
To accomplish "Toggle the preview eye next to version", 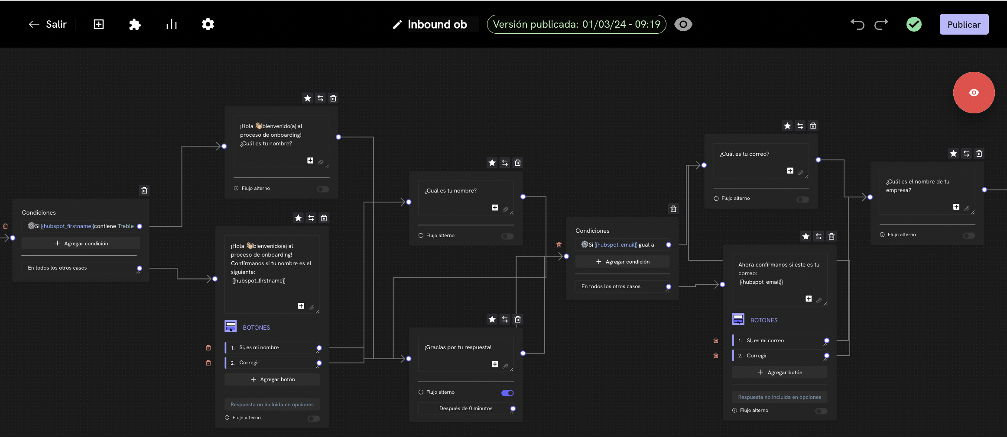I will (x=683, y=24).
